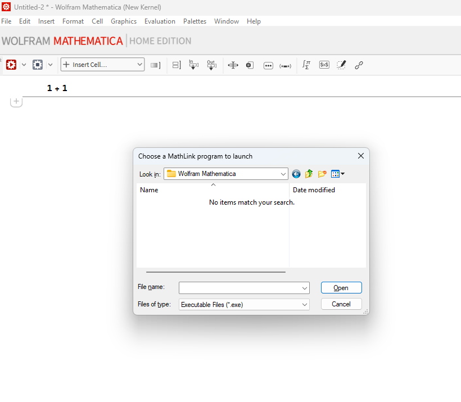The width and height of the screenshot is (461, 402).
Task: Click the small overlapping squares toolbar icon
Action: [x=250, y=65]
